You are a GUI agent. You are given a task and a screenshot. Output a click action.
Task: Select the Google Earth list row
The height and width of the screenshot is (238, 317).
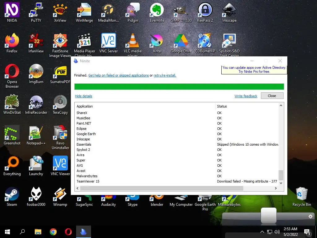point(177,134)
